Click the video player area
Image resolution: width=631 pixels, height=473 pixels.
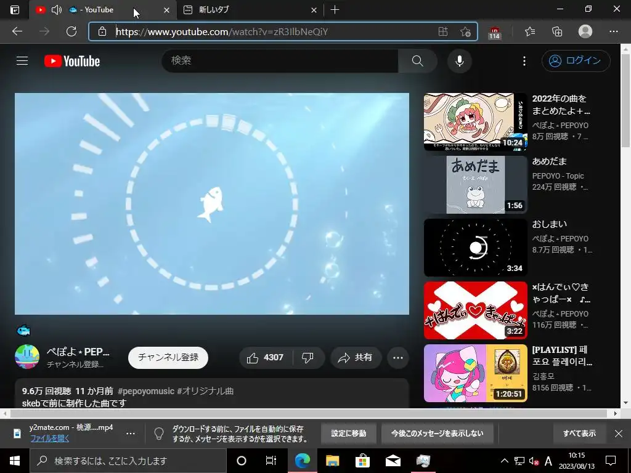(212, 204)
